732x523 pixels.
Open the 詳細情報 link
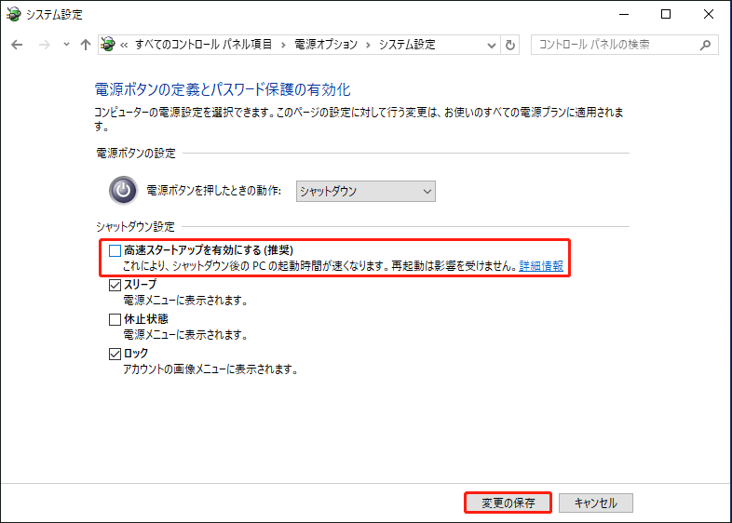(541, 266)
